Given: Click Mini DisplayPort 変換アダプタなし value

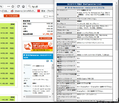Looking at the screenshot, I should tap(94, 87).
